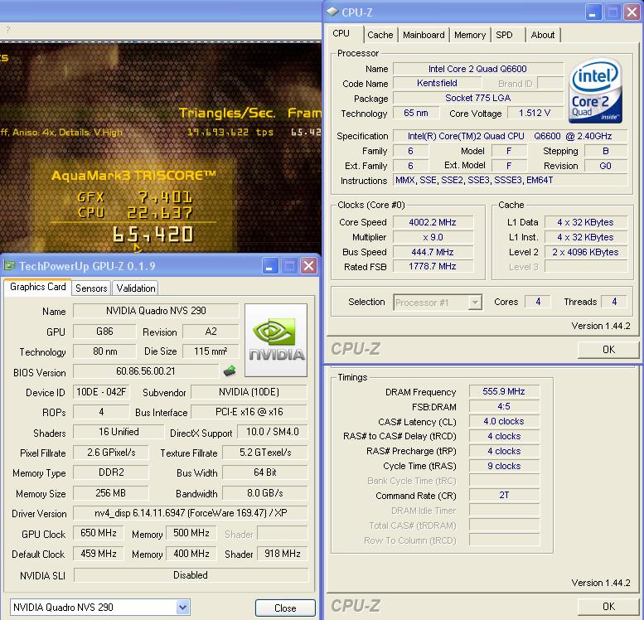Open the Mainboard tab in CPU-Z
Image resolution: width=644 pixels, height=620 pixels.
(424, 36)
